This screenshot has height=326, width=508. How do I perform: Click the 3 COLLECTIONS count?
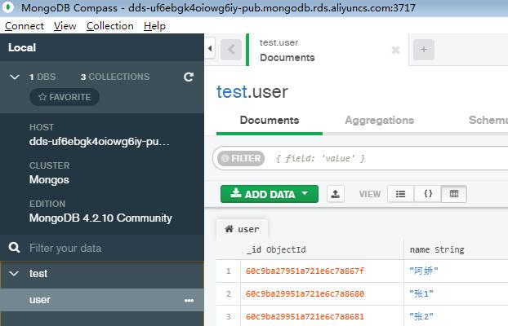click(x=115, y=77)
